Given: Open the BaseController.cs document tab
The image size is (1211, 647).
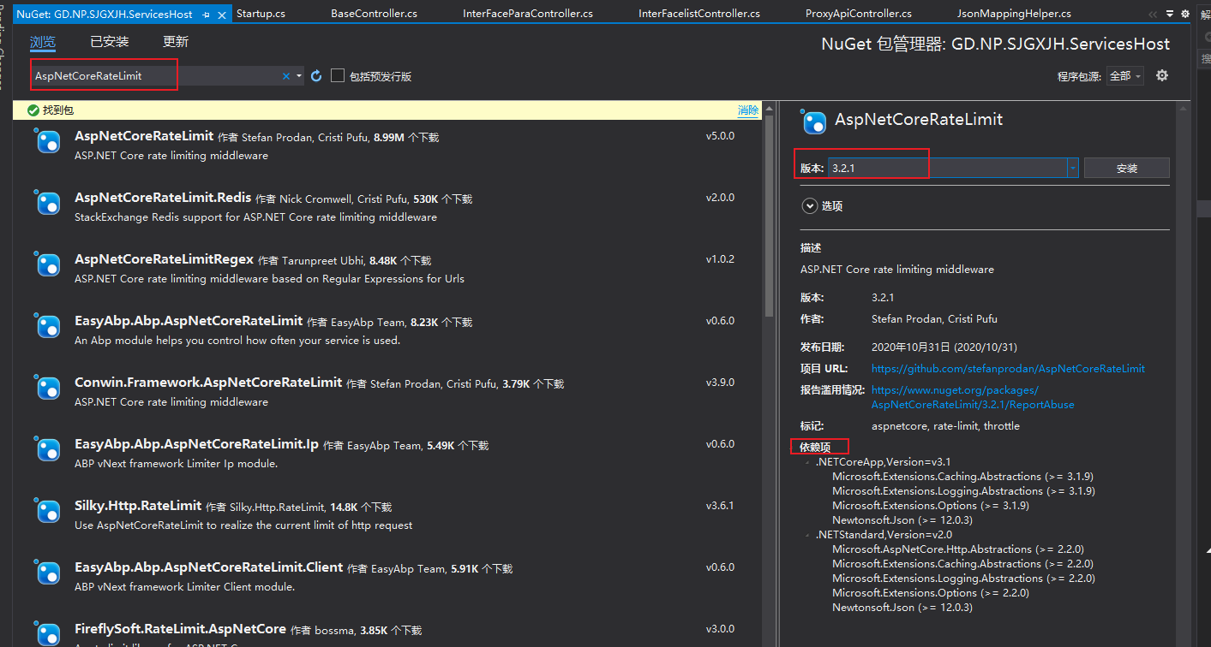Looking at the screenshot, I should point(374,14).
